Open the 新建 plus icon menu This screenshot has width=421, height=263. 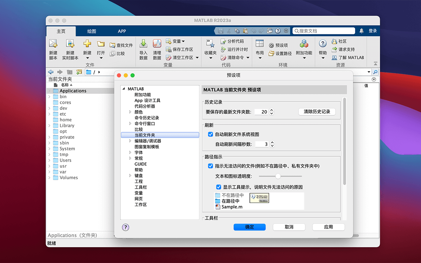tap(87, 43)
